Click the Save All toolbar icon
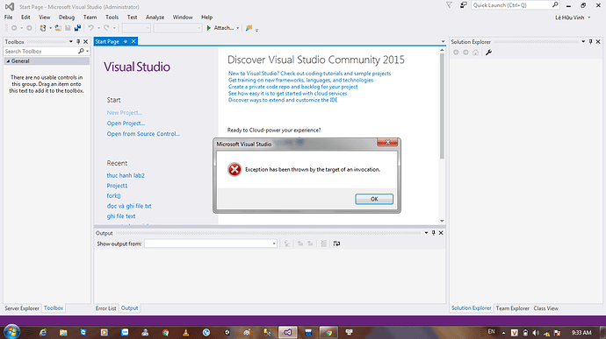Screen dimensions: 606x339 pos(77,28)
